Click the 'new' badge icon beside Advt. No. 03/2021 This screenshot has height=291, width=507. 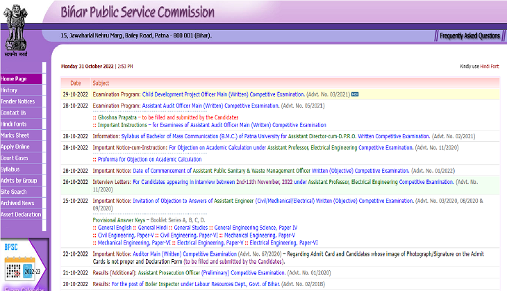(x=355, y=94)
